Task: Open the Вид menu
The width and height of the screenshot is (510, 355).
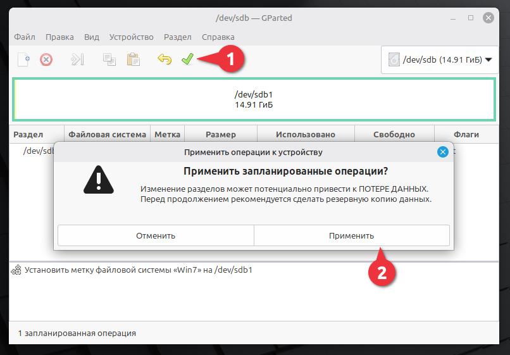Action: [91, 37]
